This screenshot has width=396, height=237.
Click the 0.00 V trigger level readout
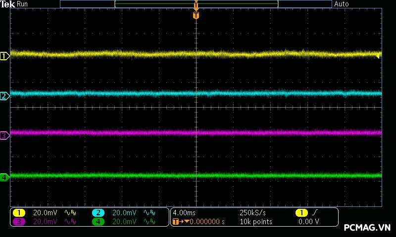[308, 222]
